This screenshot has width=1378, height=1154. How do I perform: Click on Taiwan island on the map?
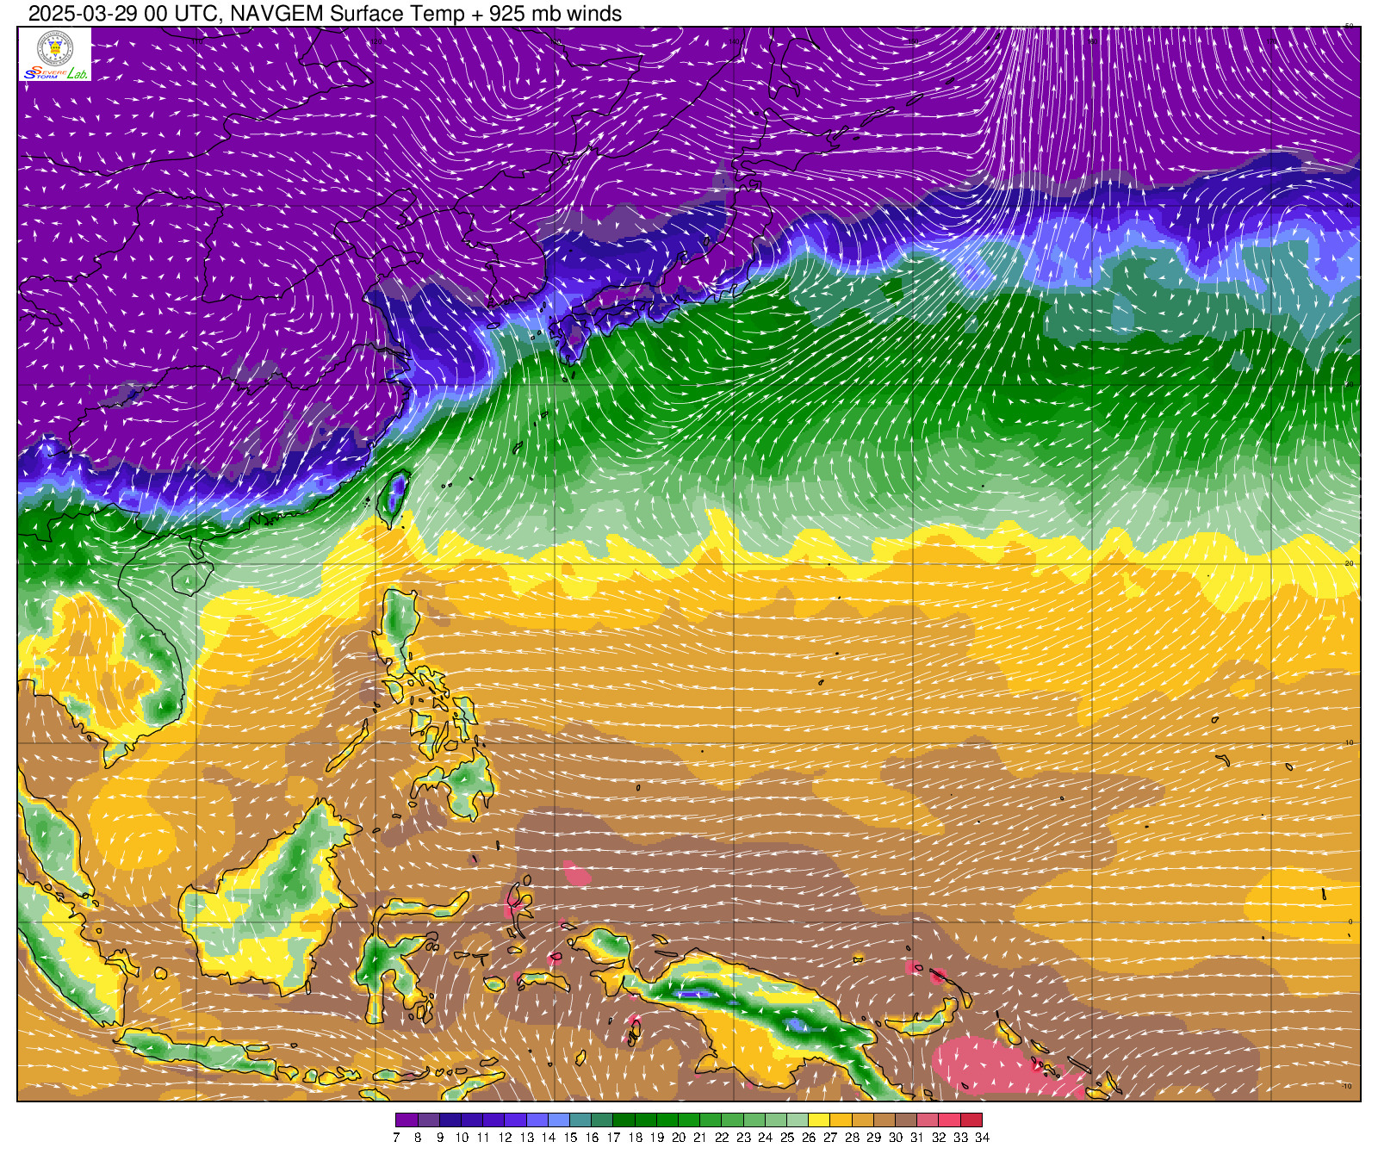coord(394,497)
